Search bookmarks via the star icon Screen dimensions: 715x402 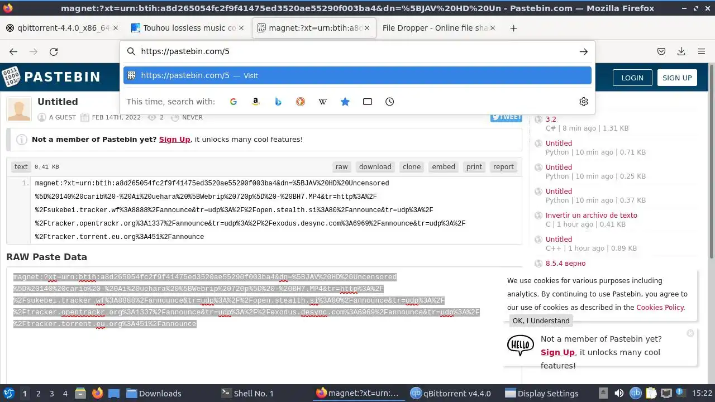345,102
